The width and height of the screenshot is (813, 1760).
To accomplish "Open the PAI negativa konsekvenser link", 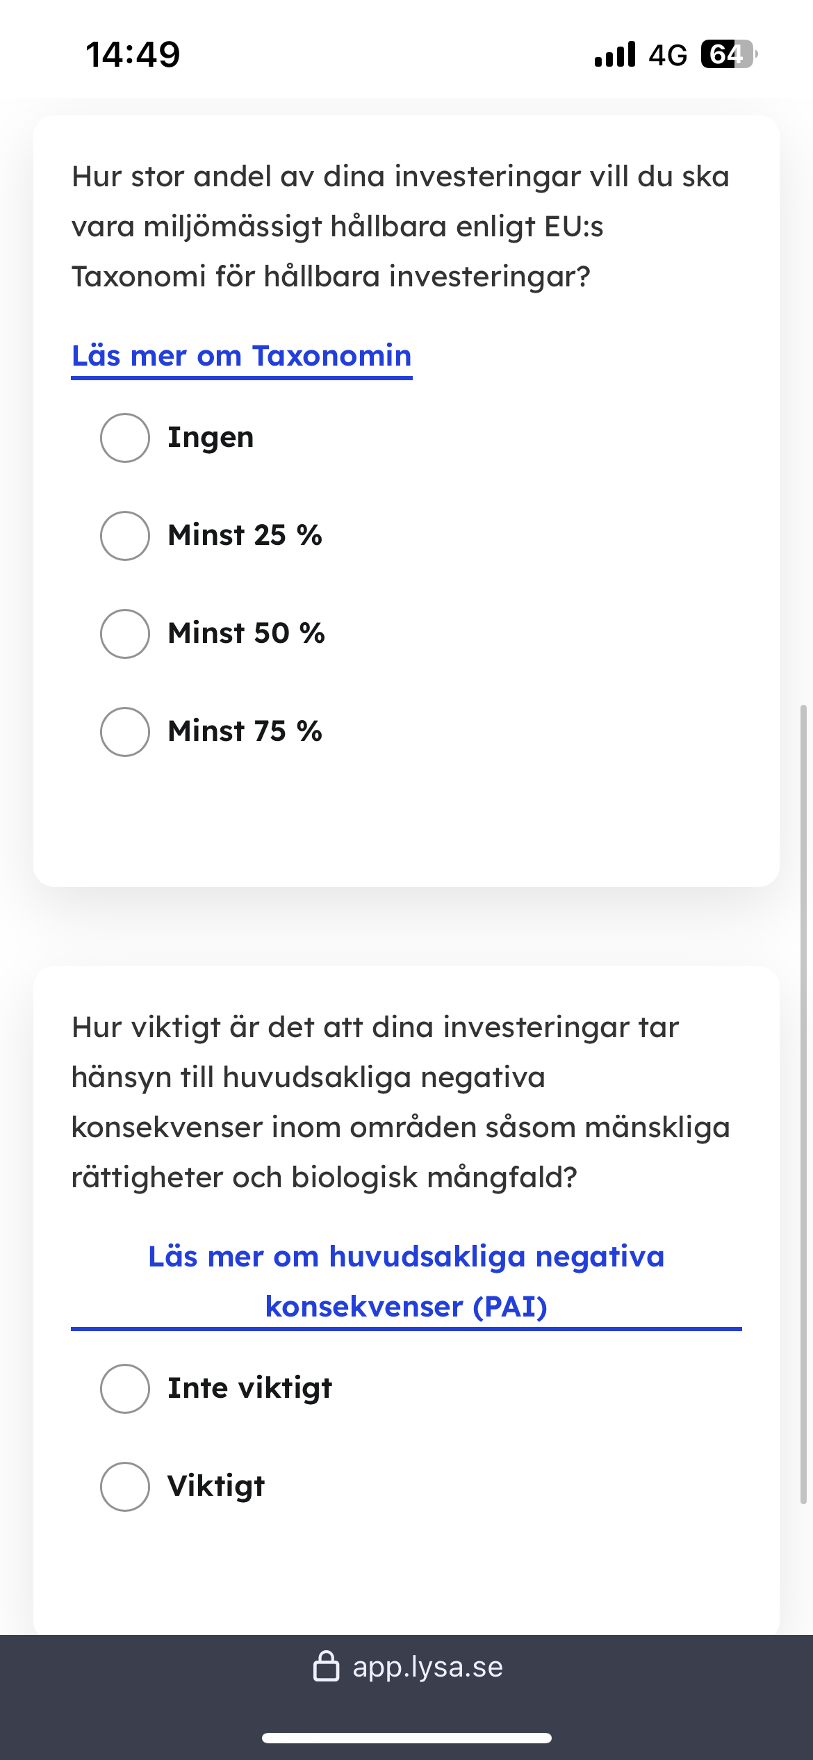I will coord(406,1282).
